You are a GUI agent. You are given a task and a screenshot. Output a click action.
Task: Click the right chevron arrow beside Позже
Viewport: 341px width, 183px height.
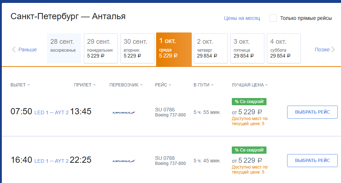[333, 50]
